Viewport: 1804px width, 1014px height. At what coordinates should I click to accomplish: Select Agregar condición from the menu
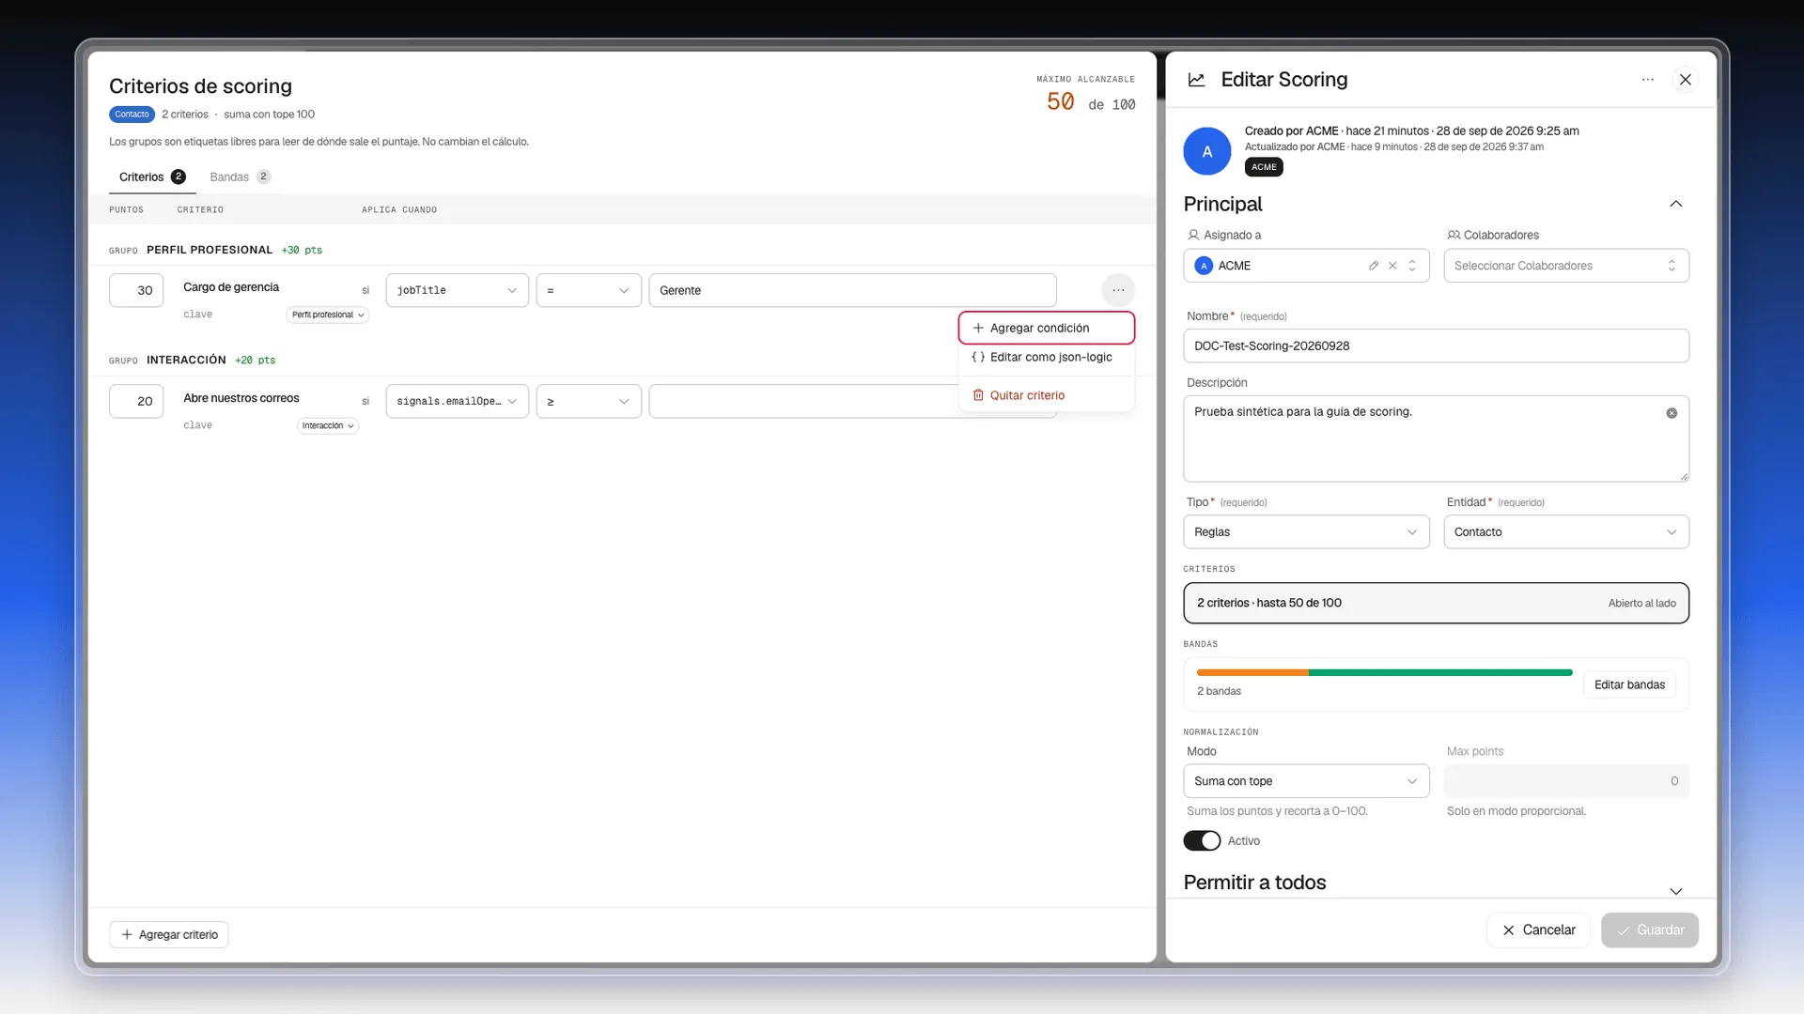click(1047, 328)
